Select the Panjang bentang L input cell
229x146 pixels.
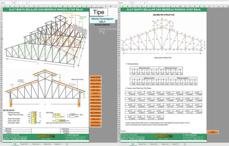[x=34, y=112]
